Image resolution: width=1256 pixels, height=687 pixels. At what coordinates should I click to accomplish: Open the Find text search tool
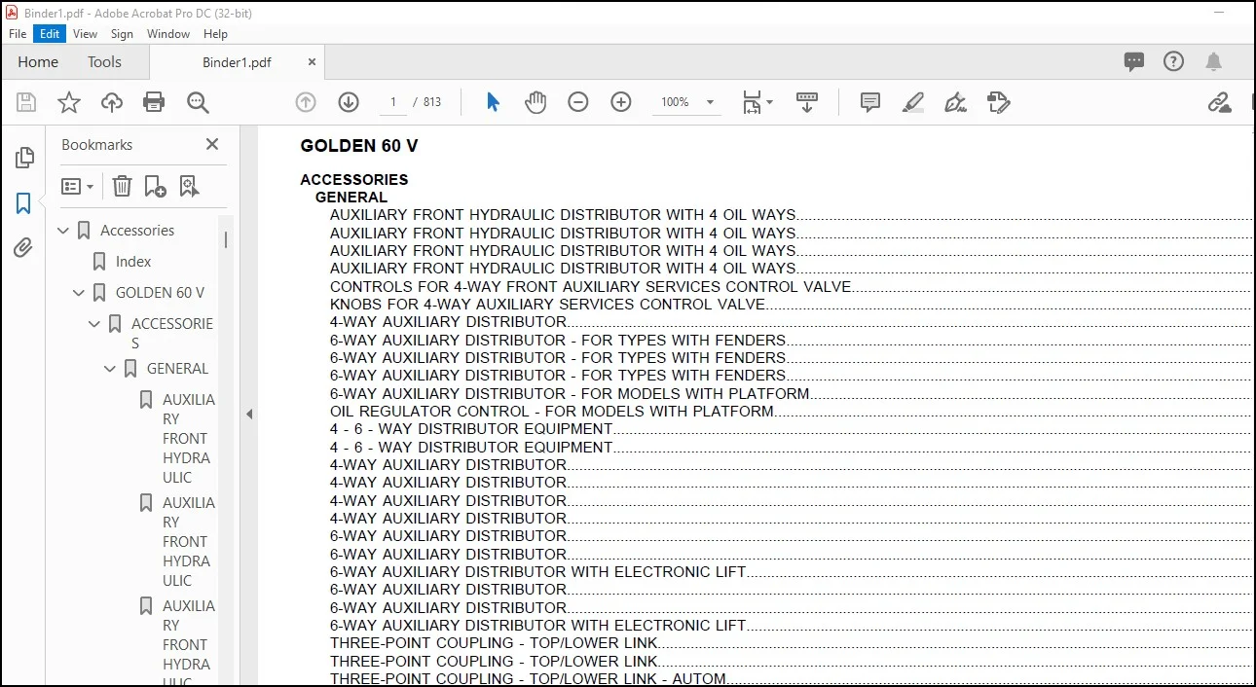pos(198,102)
